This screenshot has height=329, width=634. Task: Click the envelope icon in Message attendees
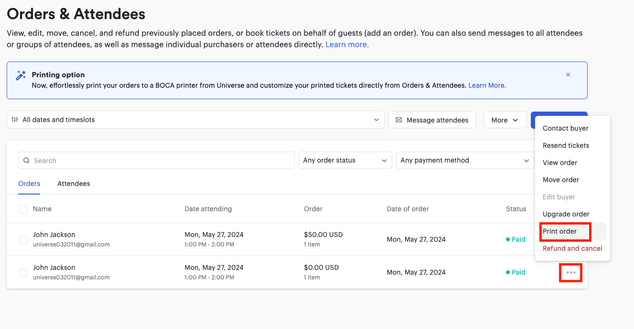[x=399, y=120]
